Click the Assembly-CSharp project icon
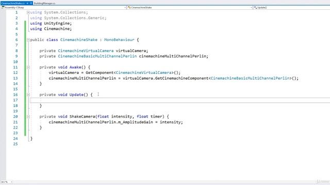The image size is (330, 185). [x=3, y=8]
